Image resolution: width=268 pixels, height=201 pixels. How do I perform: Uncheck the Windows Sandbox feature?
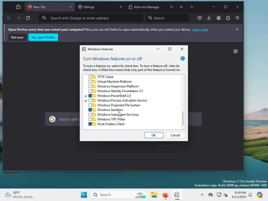(x=90, y=110)
